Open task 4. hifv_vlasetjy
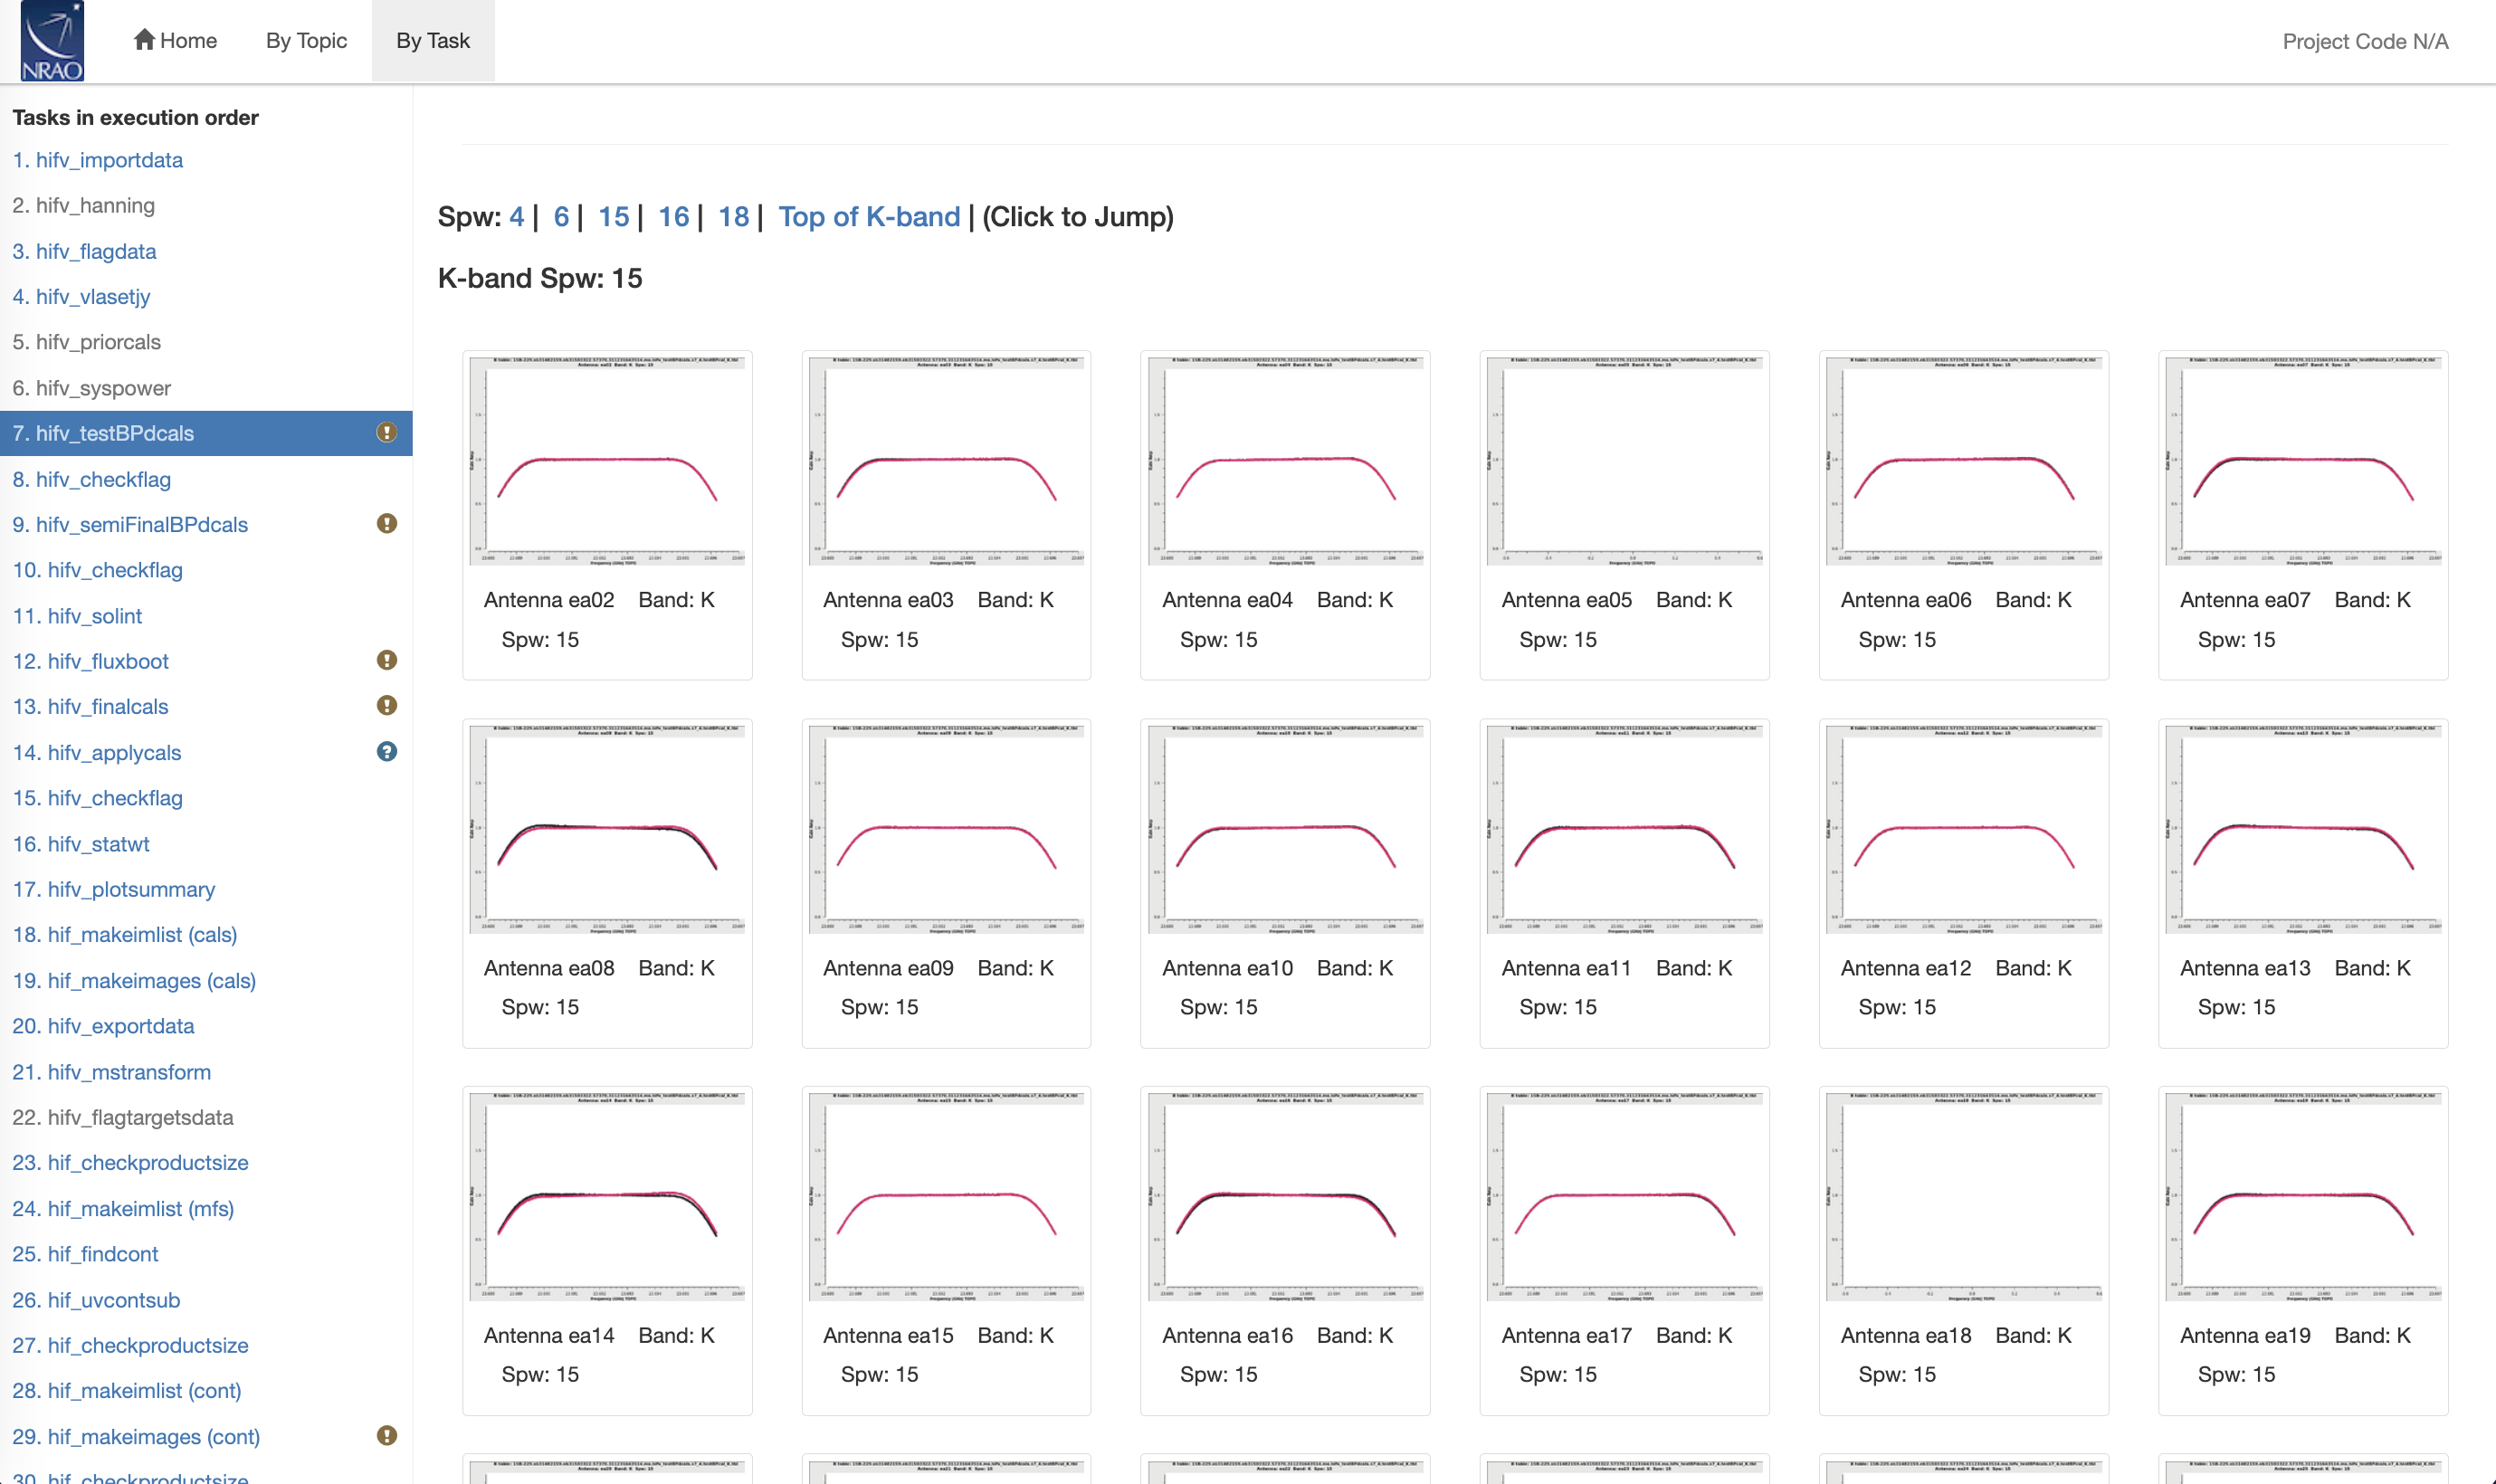Screen dimensions: 2496x1484 [x=81, y=297]
